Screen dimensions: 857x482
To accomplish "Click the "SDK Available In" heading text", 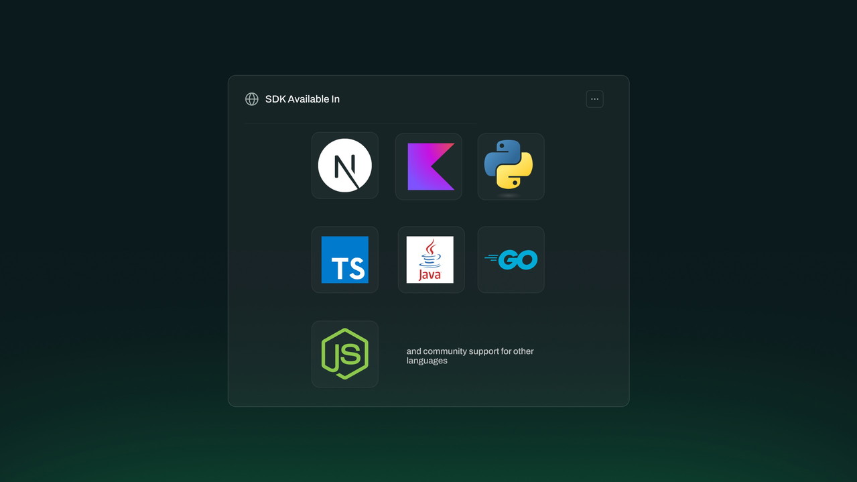I will tap(302, 99).
